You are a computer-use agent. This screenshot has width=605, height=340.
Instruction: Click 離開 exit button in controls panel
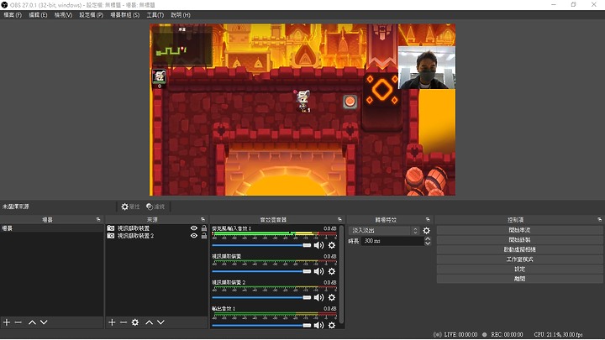tap(520, 279)
